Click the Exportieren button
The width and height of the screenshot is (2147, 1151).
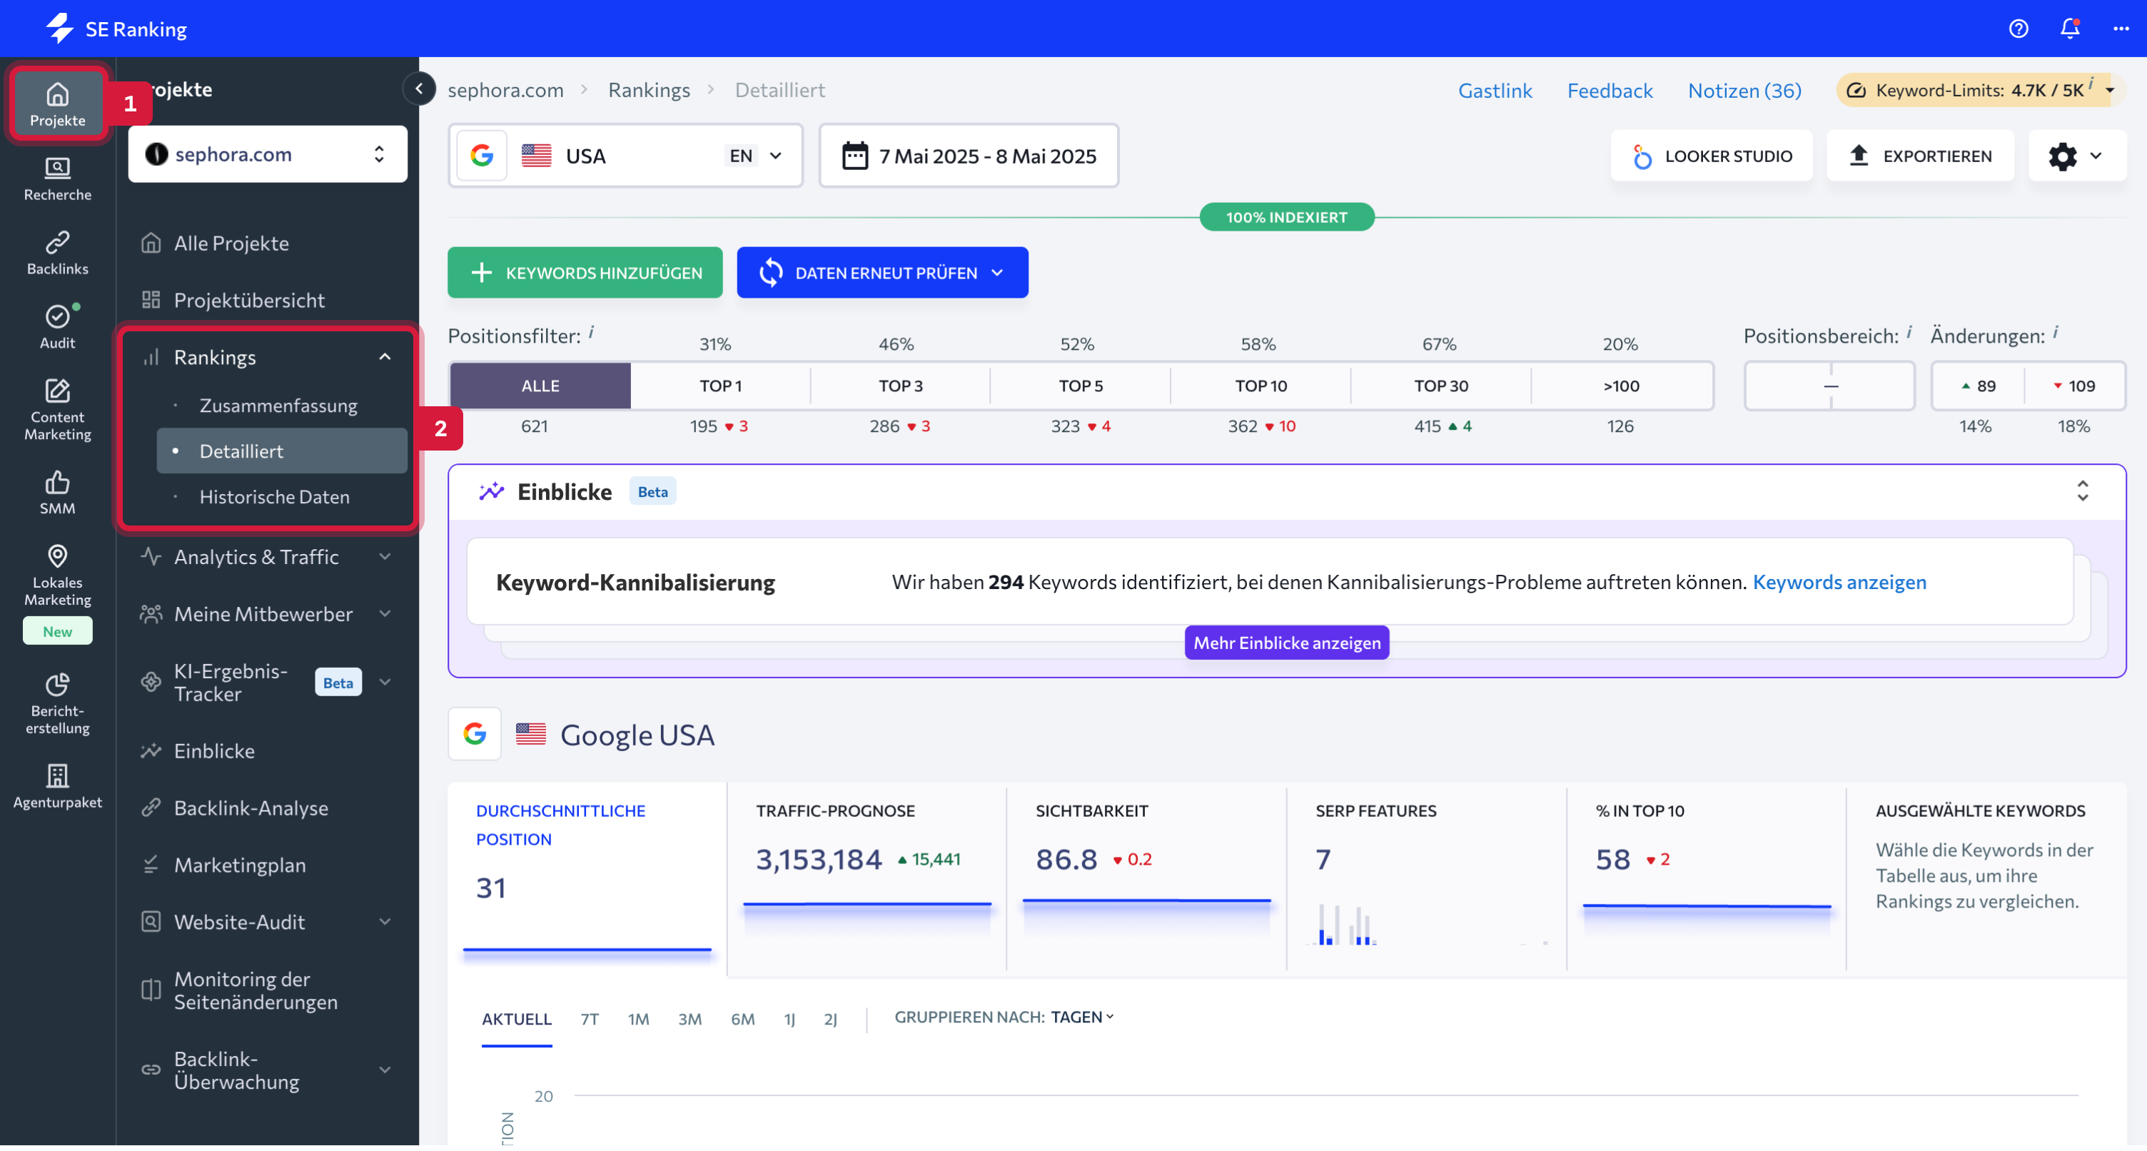click(x=1919, y=156)
